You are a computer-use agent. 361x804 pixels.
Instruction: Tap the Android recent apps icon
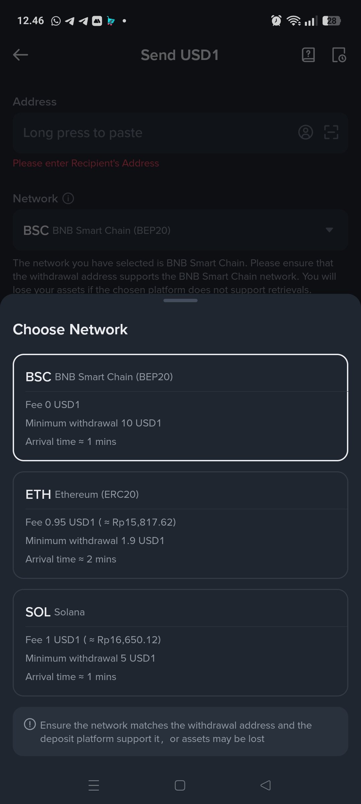click(94, 785)
